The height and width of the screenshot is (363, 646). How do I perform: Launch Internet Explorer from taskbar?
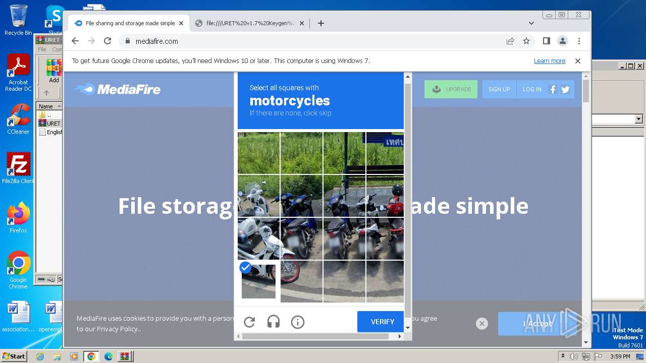[40, 356]
